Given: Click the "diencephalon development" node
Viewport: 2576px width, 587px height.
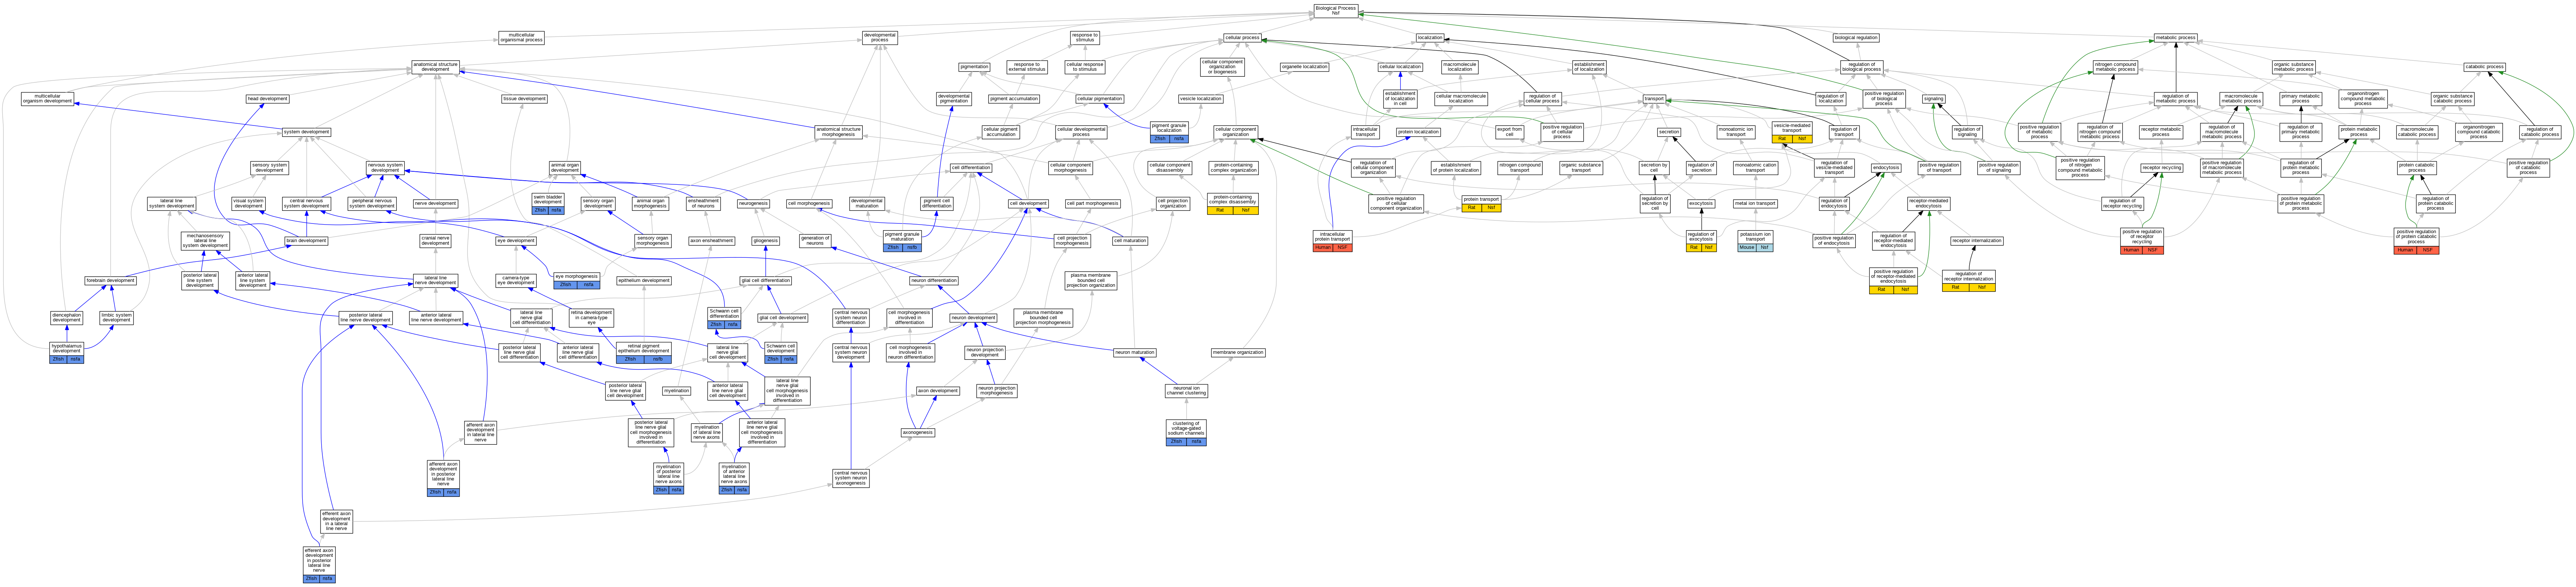Looking at the screenshot, I should [67, 318].
